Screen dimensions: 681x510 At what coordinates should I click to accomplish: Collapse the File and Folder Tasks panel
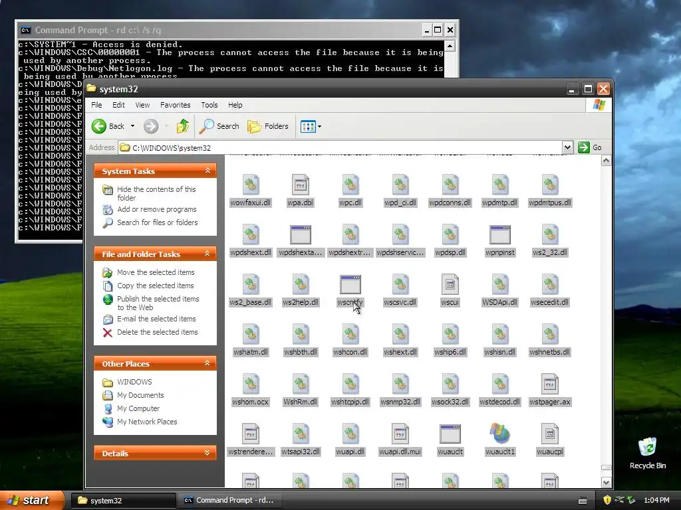coord(207,254)
